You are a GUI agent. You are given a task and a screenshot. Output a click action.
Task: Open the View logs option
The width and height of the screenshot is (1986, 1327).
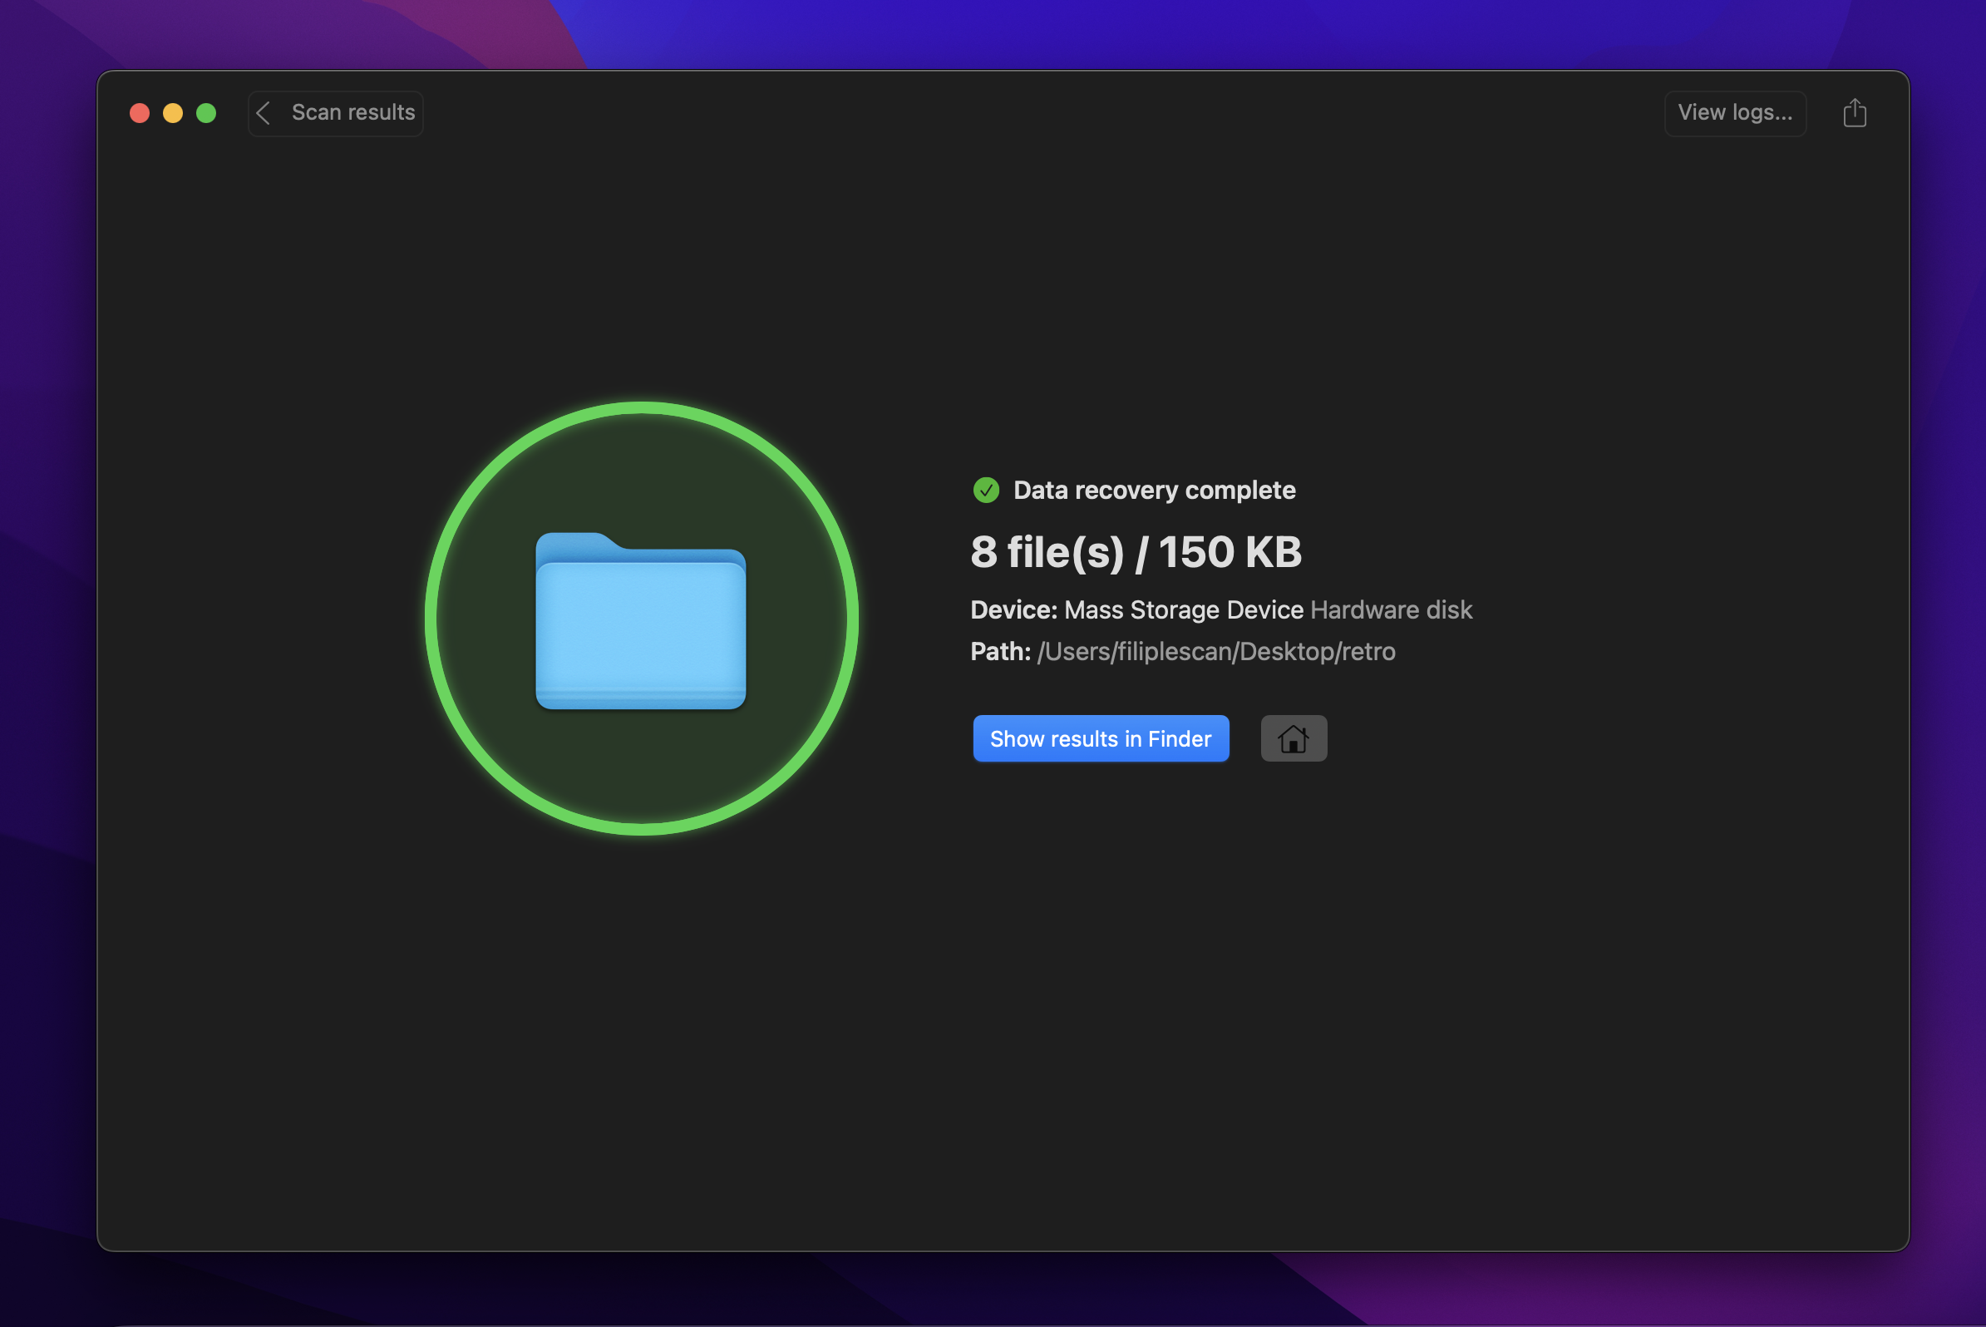(1732, 111)
